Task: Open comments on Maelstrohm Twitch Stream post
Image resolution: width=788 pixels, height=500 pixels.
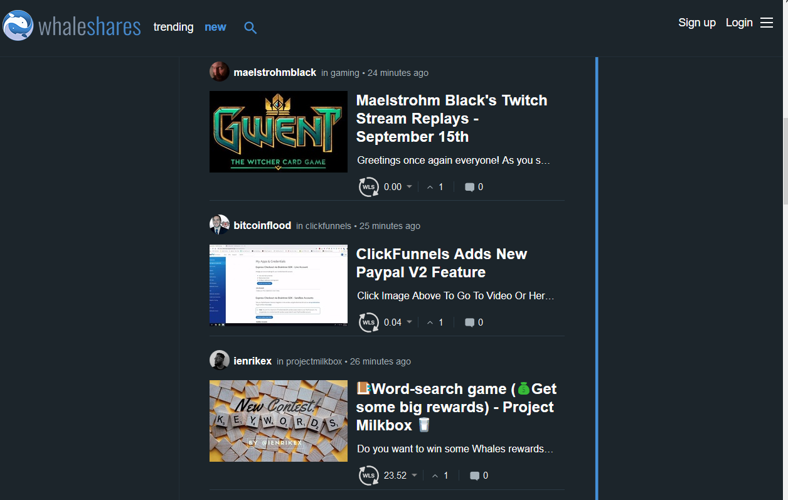Action: click(x=469, y=187)
